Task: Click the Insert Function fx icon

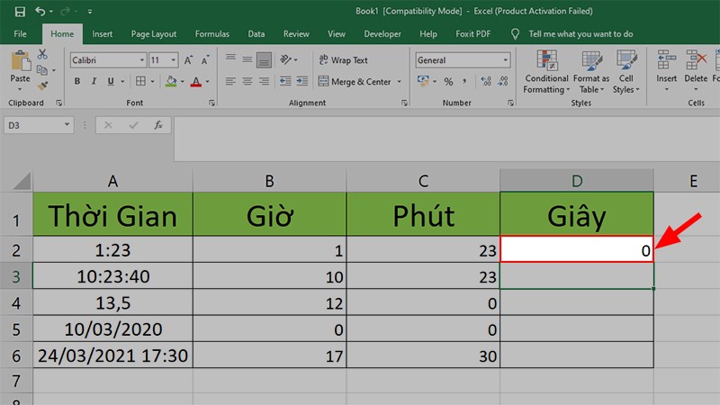Action: (x=157, y=125)
